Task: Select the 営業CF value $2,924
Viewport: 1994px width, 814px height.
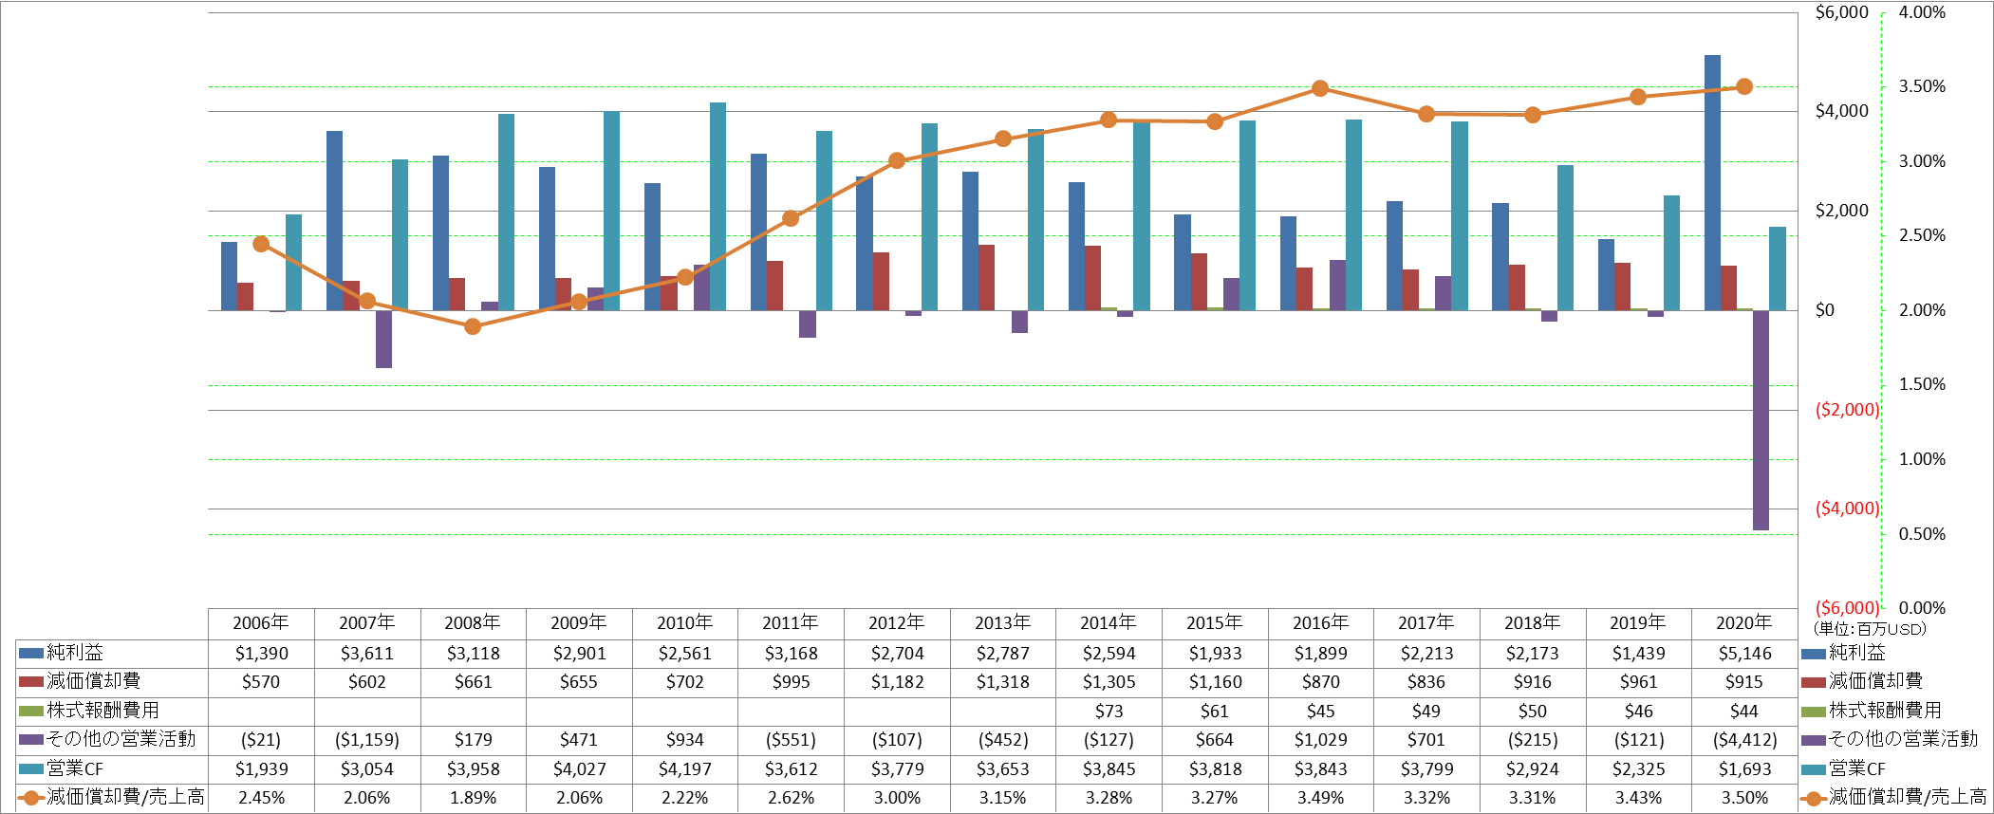Action: click(1532, 769)
